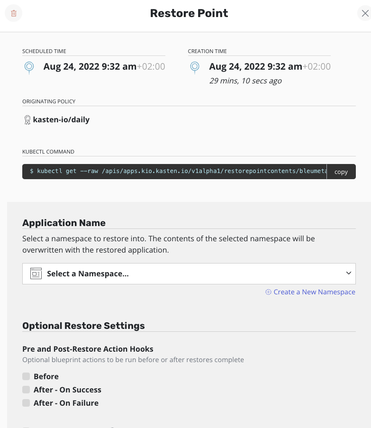The image size is (371, 428).
Task: Click the scheduled time date value
Action: [x=90, y=67]
